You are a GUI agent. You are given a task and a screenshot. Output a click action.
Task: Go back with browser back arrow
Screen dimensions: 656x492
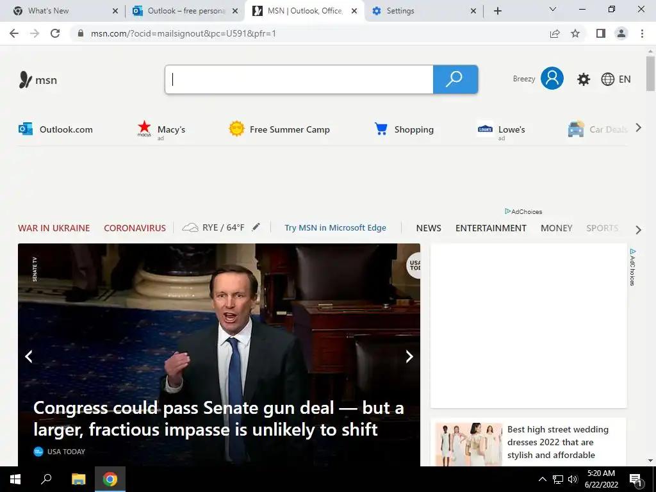coord(14,33)
